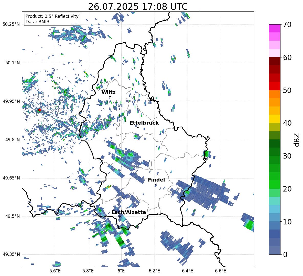
Task: Click the 6.2°E longitude label
Action: tap(154, 271)
